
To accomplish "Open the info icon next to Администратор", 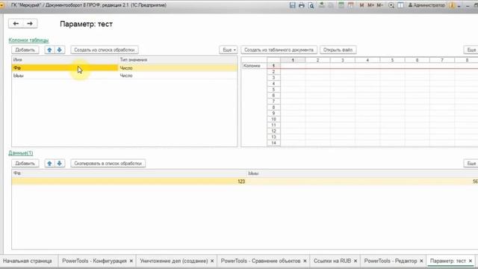I will pyautogui.click(x=452, y=5).
